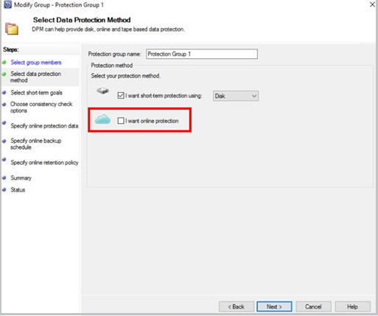The width and height of the screenshot is (378, 316).
Task: Select the data protection method step
Action: [x=35, y=77]
